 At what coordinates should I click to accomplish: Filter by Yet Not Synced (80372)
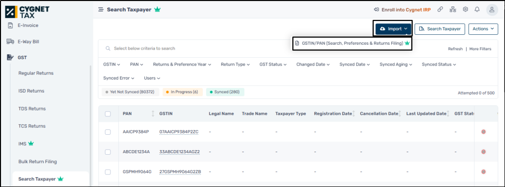pyautogui.click(x=130, y=92)
